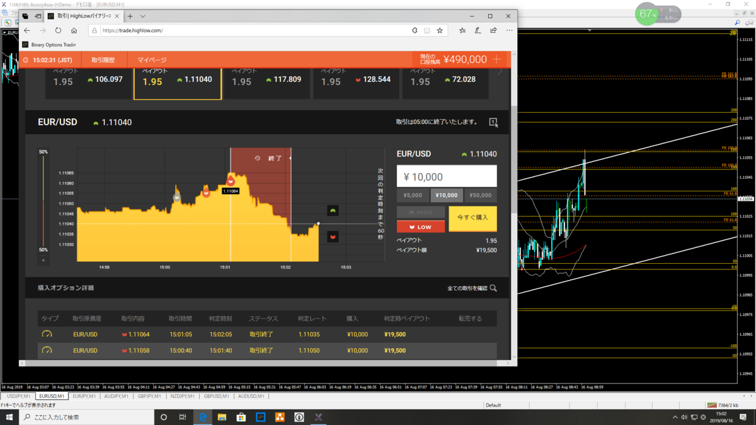Click the deposit plus icon beside ¥490,000

pos(497,59)
